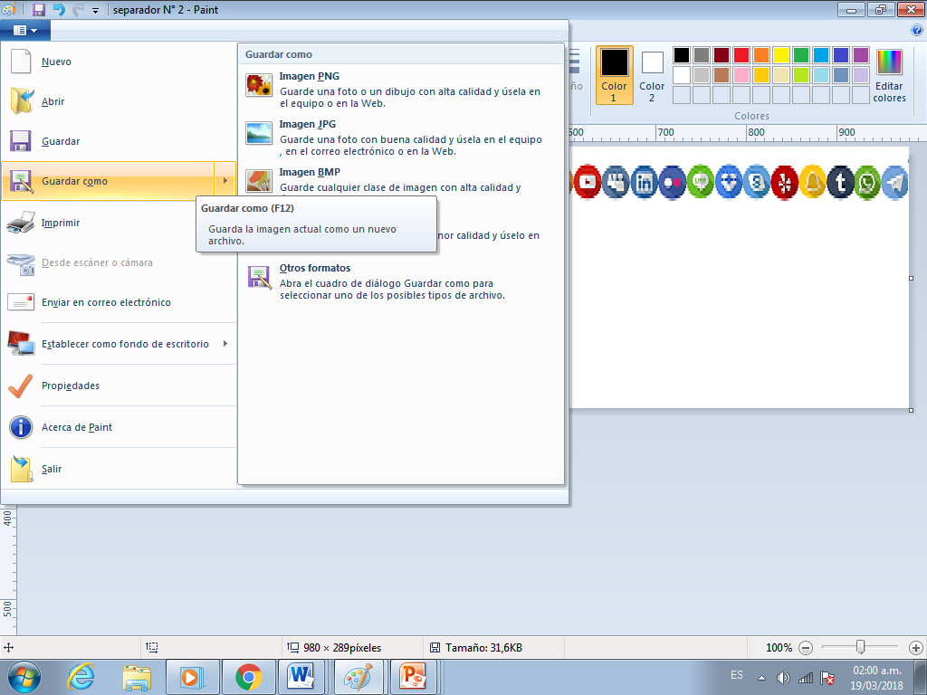Open Propiedades from the file menu

point(119,386)
